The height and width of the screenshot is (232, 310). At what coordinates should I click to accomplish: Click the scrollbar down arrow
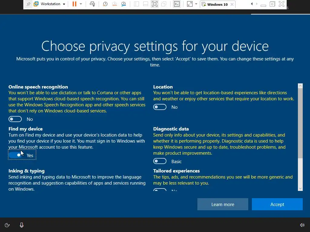[300, 188]
